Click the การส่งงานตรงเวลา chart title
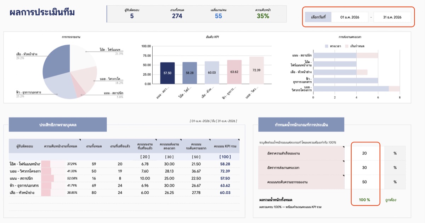The image size is (425, 223). pyautogui.click(x=350, y=36)
